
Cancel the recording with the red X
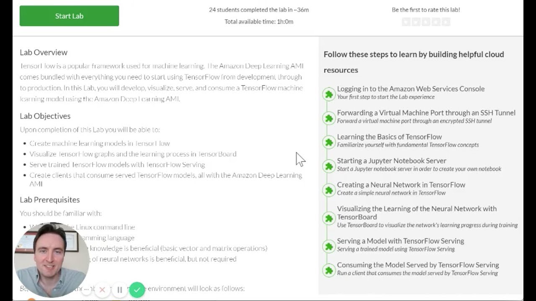(x=102, y=290)
